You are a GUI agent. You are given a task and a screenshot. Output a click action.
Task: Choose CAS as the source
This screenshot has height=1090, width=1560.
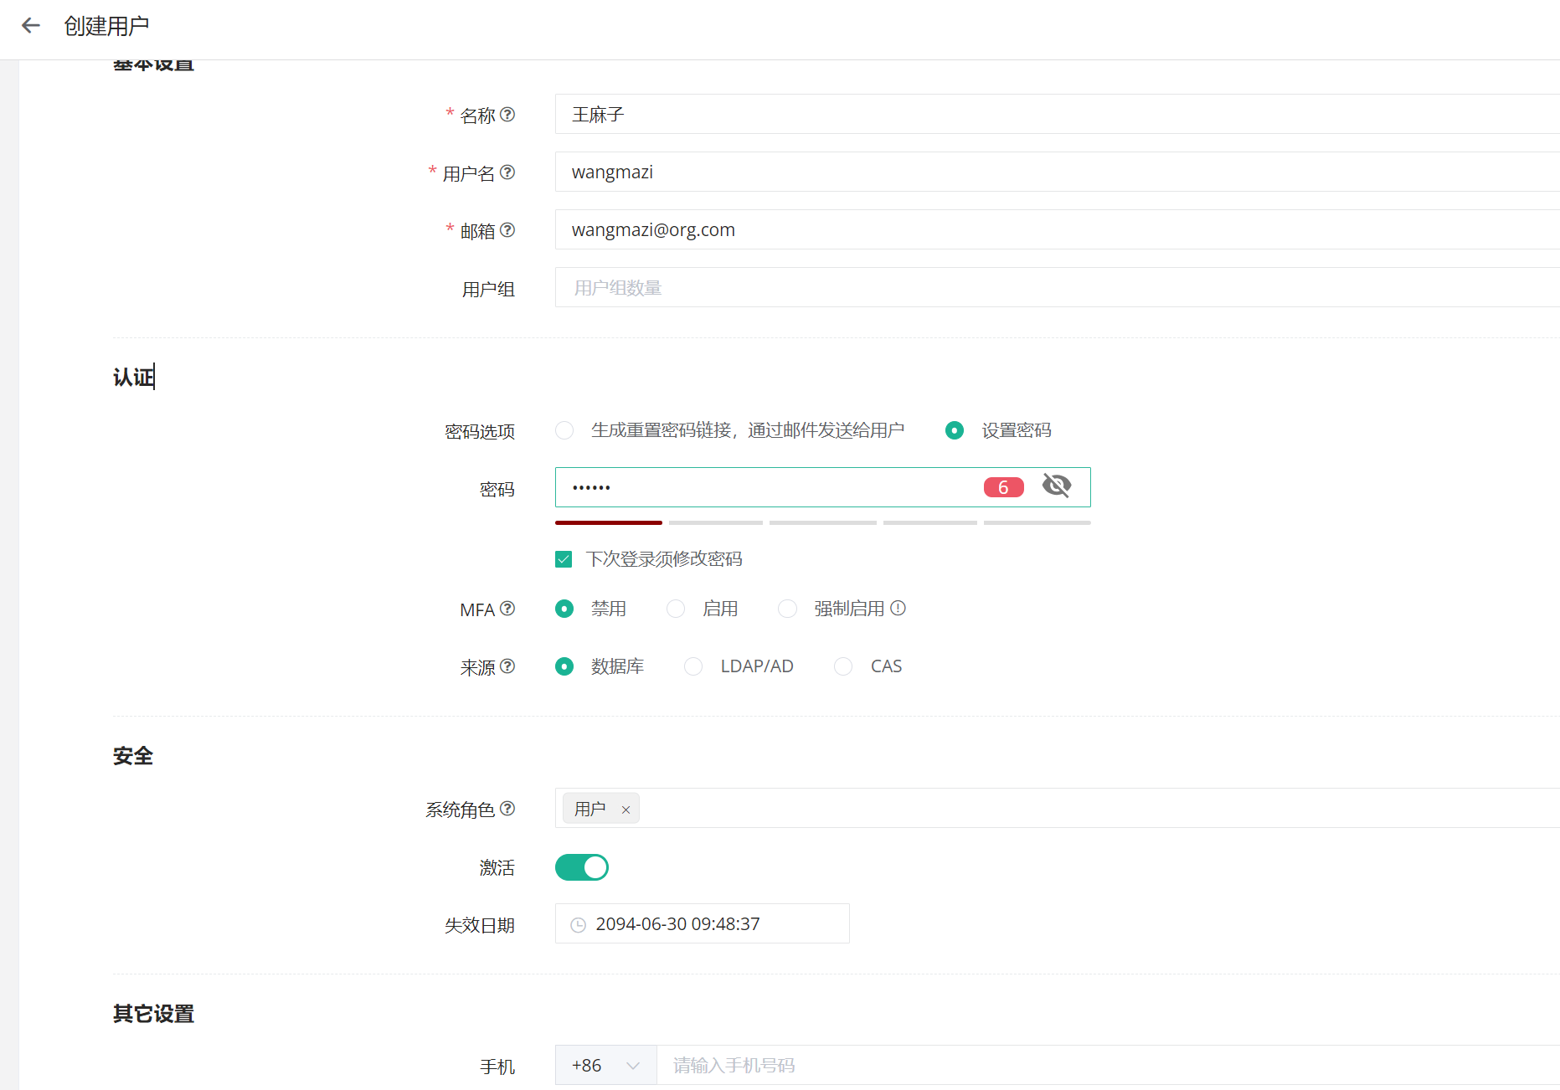843,666
